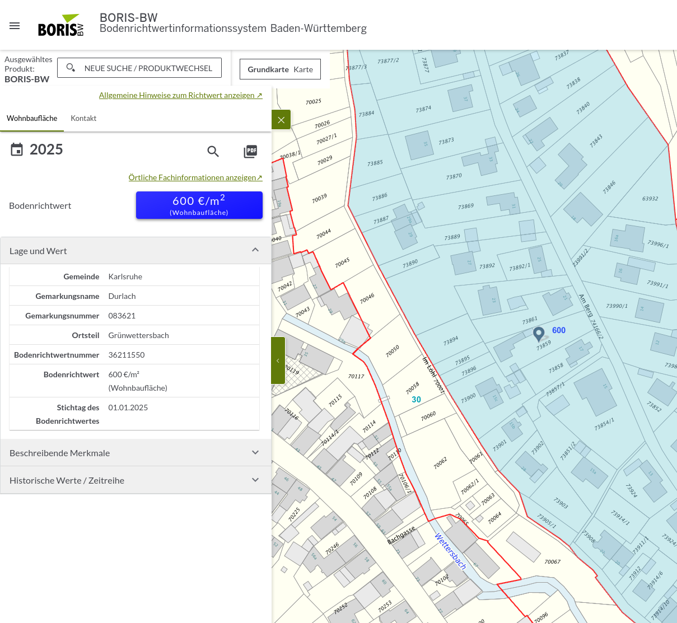Click the map location pin marker
The image size is (677, 623).
tap(539, 334)
